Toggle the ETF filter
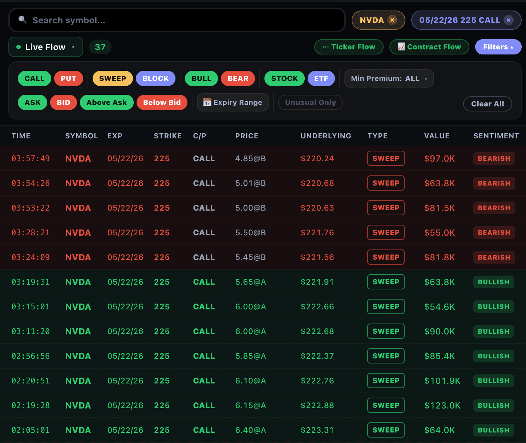Screen dimensions: 526x443 click(321, 78)
